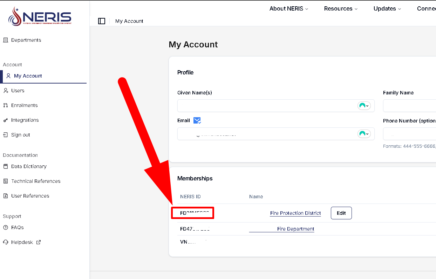Click the NERIS logo
Image resolution: width=436 pixels, height=279 pixels.
pyautogui.click(x=40, y=16)
